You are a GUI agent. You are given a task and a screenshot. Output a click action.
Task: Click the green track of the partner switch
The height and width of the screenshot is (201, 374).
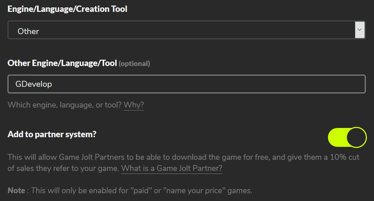[336, 137]
